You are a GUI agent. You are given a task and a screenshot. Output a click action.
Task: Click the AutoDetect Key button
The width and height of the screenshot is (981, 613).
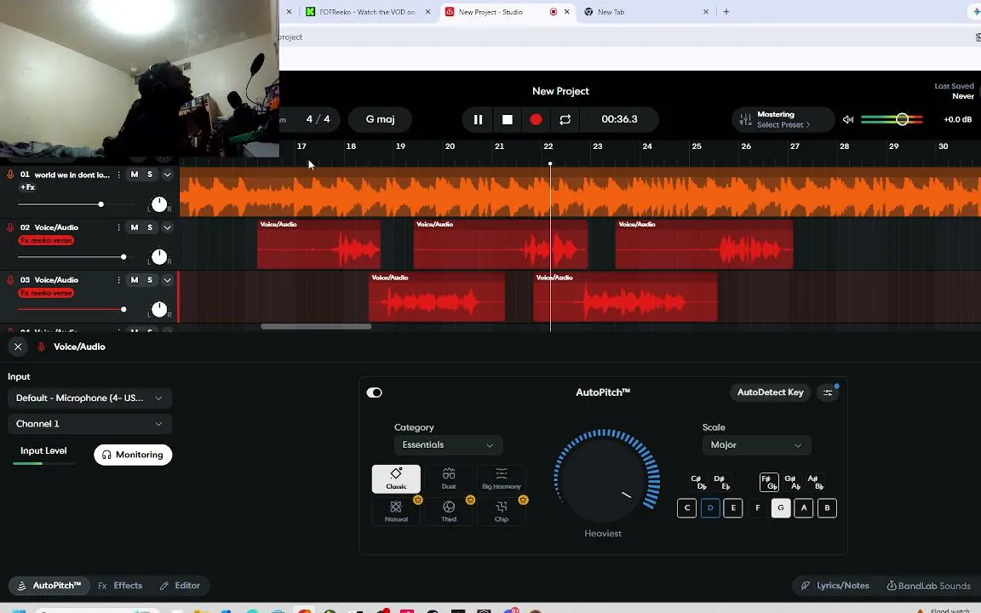[770, 392]
